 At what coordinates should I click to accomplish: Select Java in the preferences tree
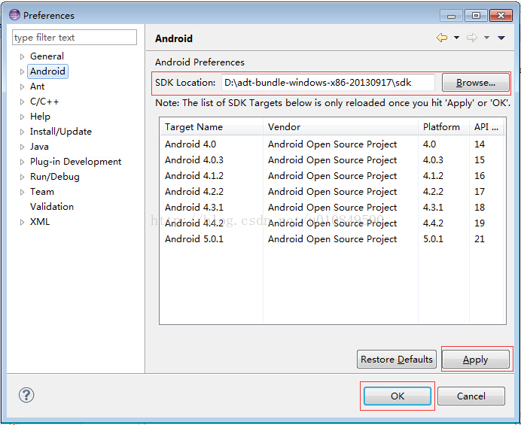39,147
